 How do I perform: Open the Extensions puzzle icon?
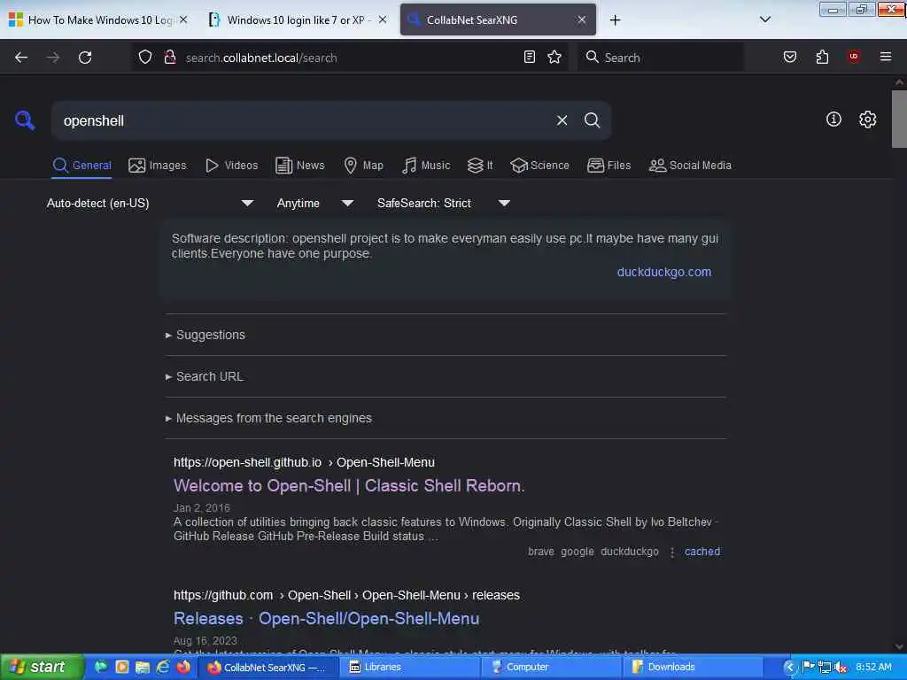click(822, 57)
